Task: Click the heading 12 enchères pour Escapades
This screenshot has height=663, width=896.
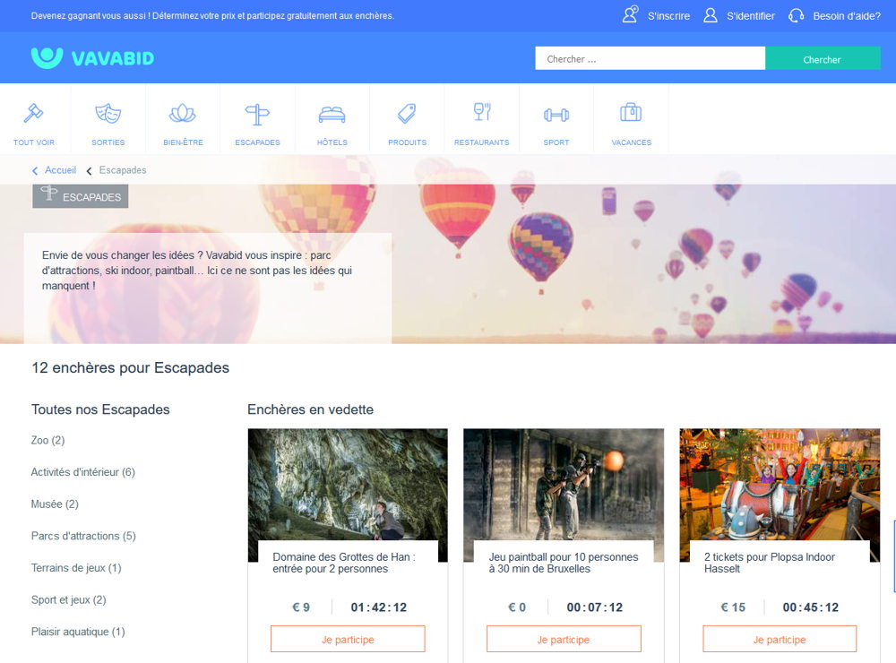Action: pyautogui.click(x=130, y=367)
